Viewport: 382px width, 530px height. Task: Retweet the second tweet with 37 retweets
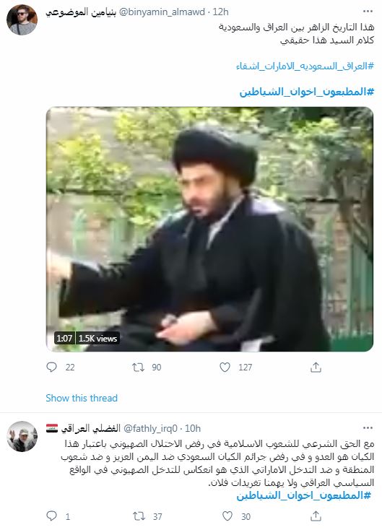coord(139,516)
